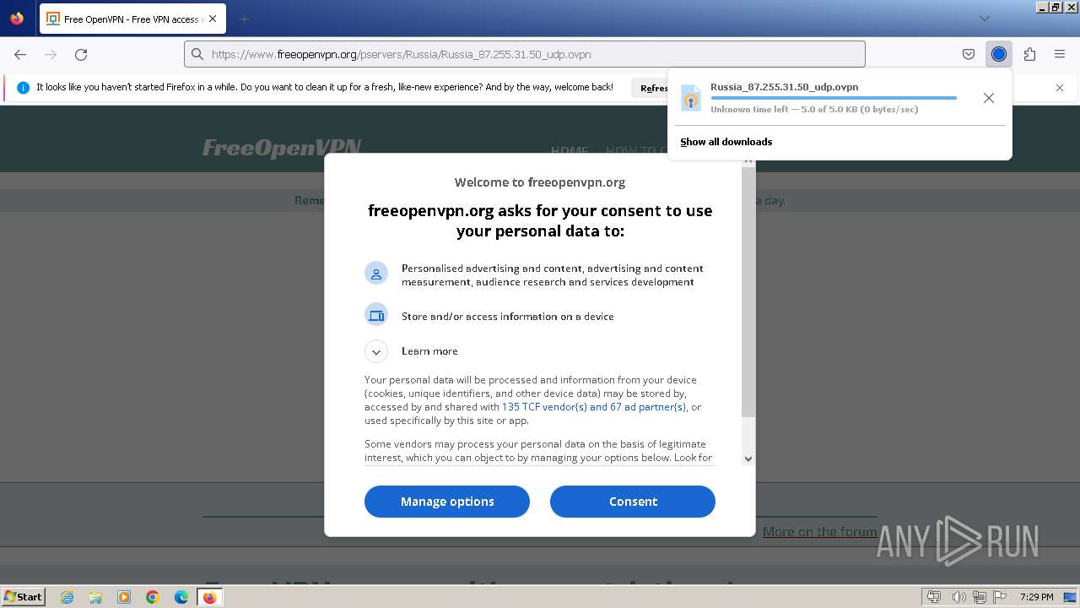Viewport: 1080px width, 608px height.
Task: Open the volume speaker tray icon
Action: pyautogui.click(x=958, y=597)
